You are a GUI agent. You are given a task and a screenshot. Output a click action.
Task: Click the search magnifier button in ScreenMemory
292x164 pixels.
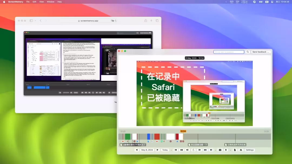coord(247,52)
